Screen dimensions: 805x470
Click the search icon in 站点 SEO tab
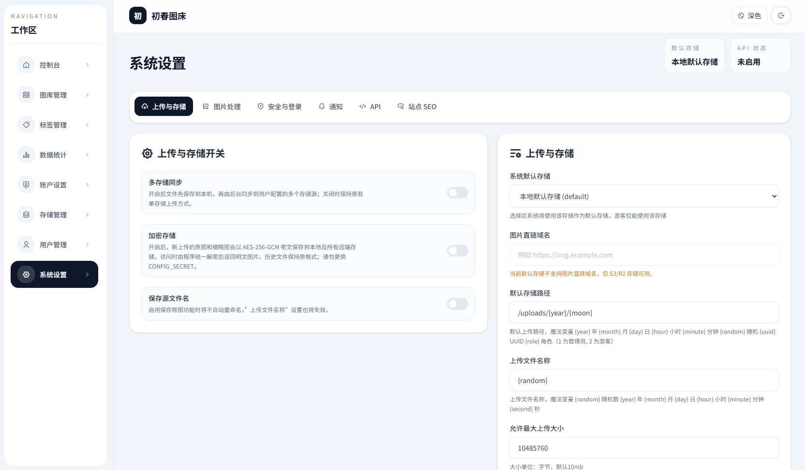click(401, 106)
